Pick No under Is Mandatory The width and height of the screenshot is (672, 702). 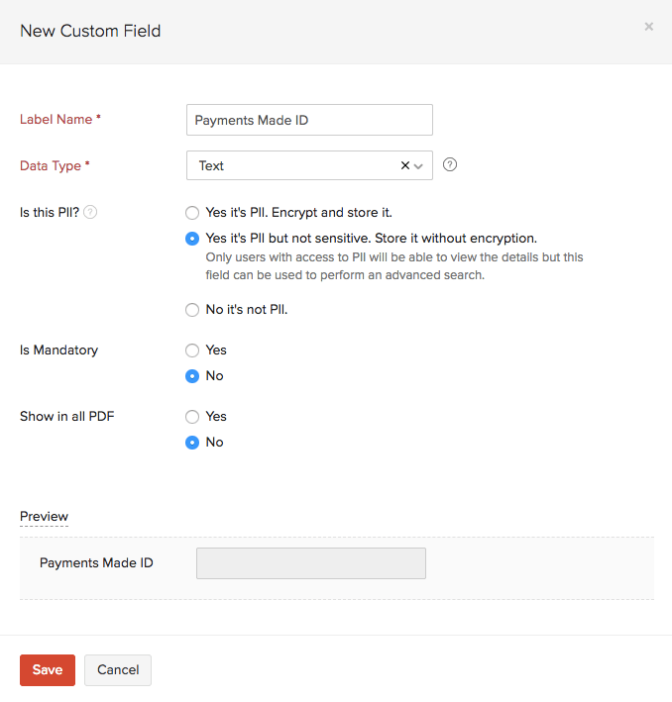coord(192,376)
